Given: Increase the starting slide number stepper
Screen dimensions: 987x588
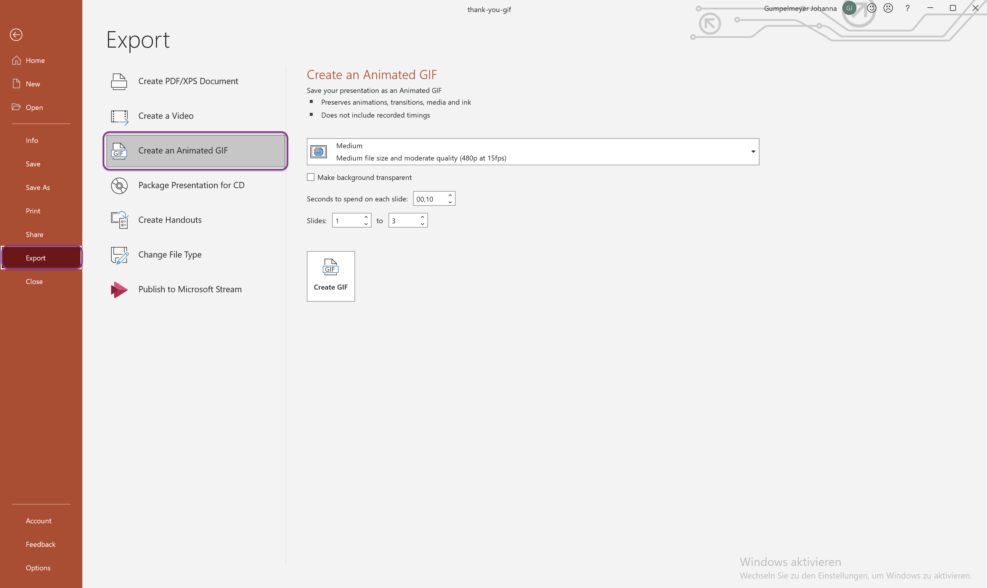Looking at the screenshot, I should pyautogui.click(x=366, y=217).
